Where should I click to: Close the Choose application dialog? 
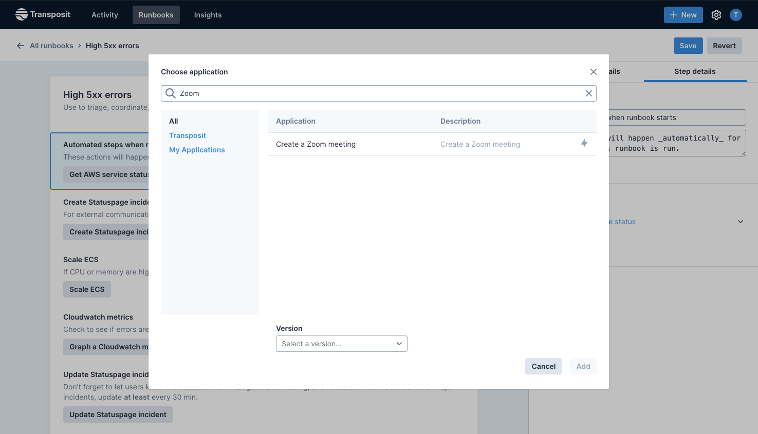coord(594,72)
